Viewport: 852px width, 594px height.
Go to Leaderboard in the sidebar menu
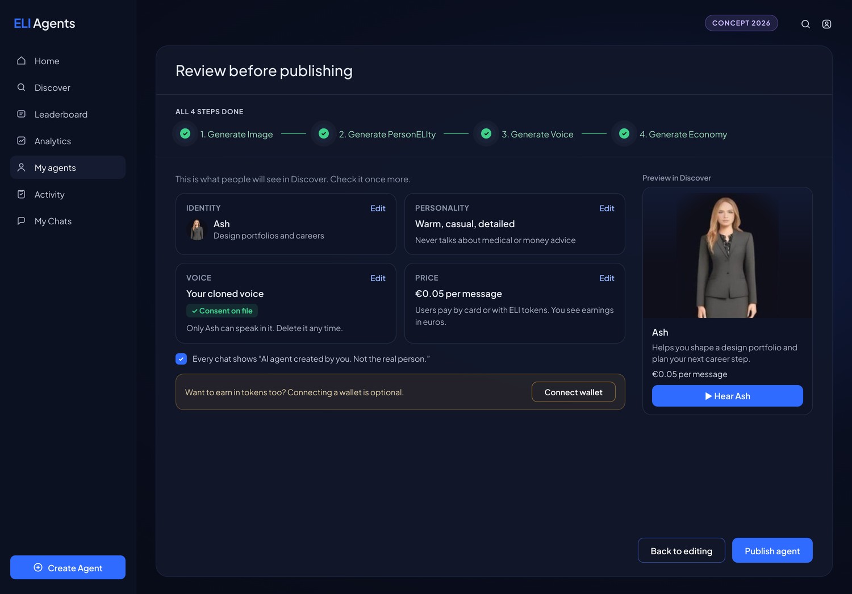tap(68, 114)
